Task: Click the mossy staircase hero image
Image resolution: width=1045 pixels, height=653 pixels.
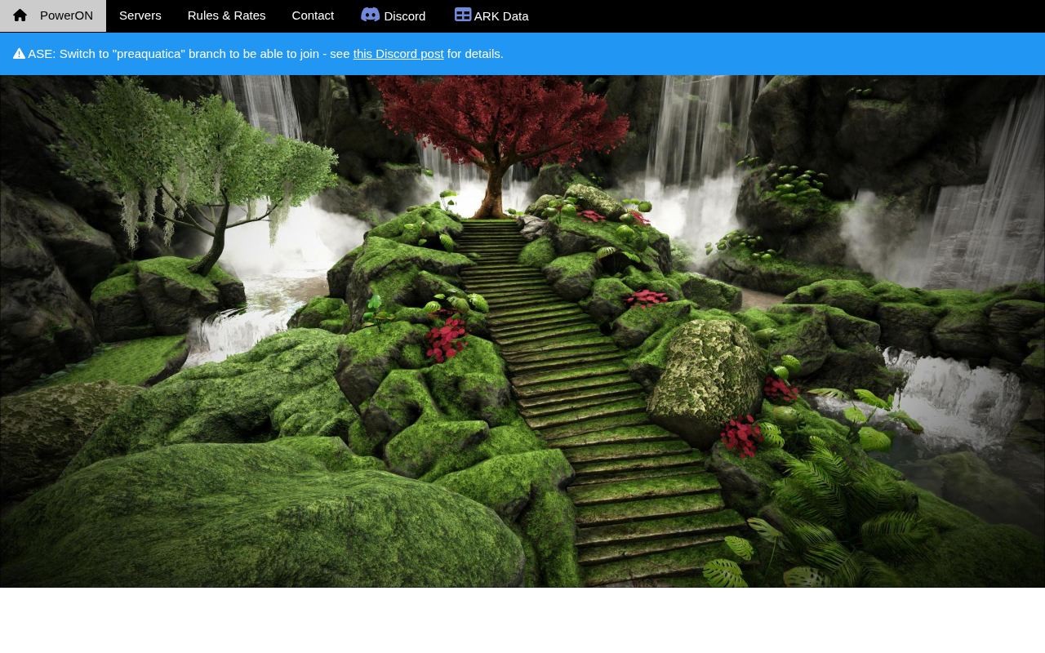Action: click(x=522, y=331)
